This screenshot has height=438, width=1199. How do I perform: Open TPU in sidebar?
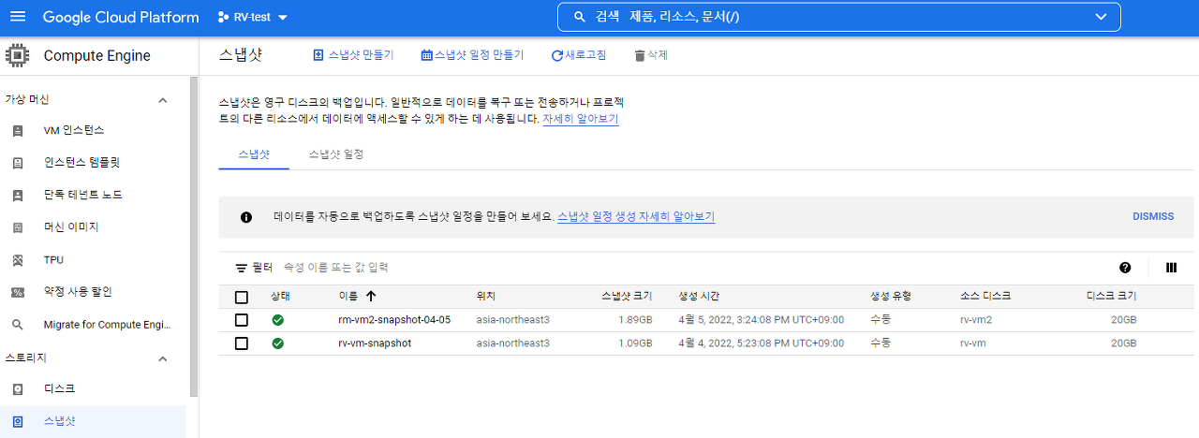pyautogui.click(x=53, y=260)
